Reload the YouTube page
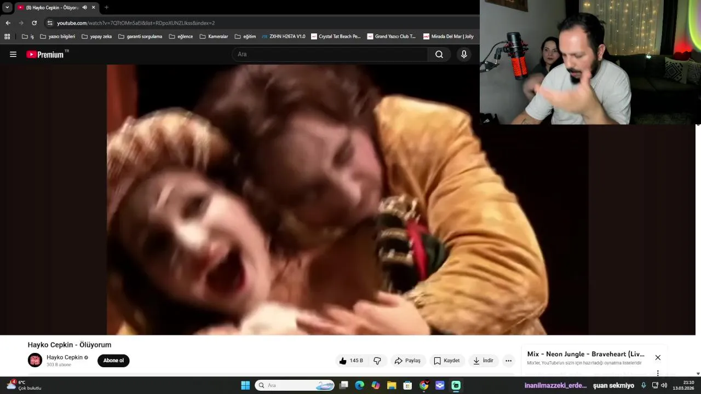Viewport: 701px width, 394px height. (34, 23)
